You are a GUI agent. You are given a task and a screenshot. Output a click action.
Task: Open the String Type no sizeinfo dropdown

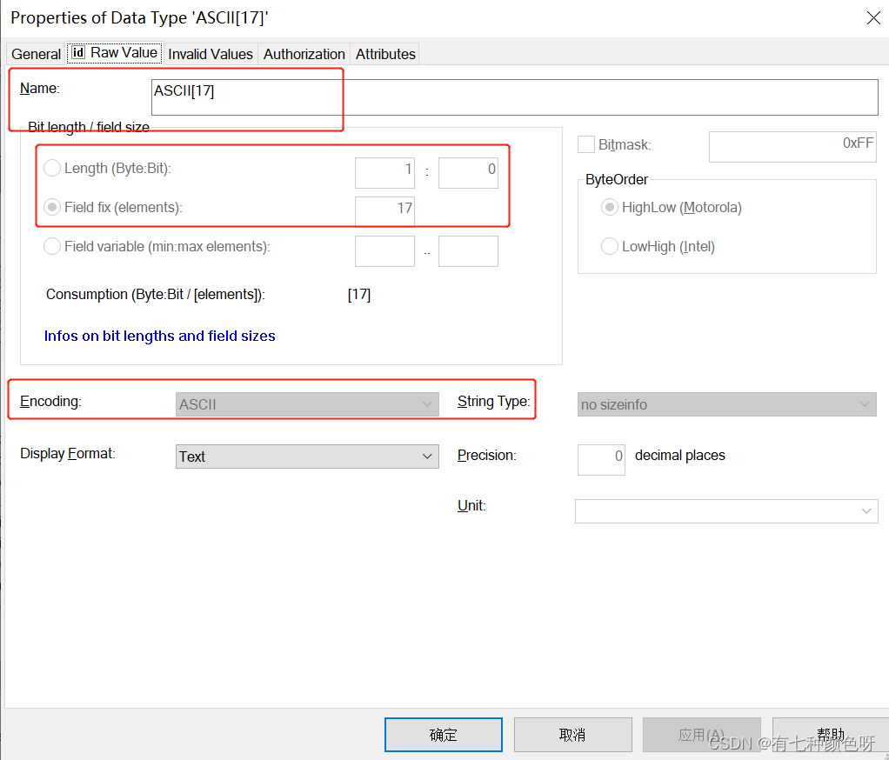[727, 404]
